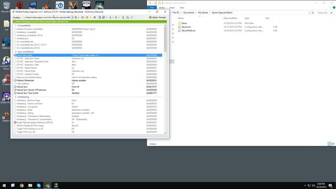Select the Saves folder in Explorer

click(184, 23)
